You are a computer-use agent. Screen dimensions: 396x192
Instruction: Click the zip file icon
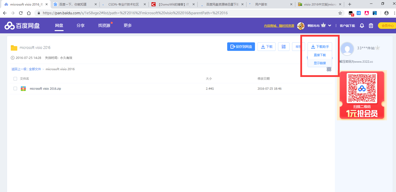click(x=23, y=88)
